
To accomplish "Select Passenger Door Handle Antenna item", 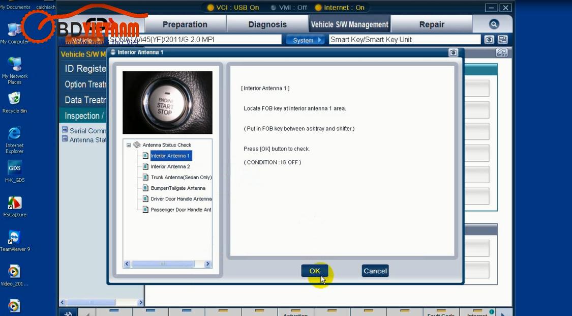I will 181,210.
